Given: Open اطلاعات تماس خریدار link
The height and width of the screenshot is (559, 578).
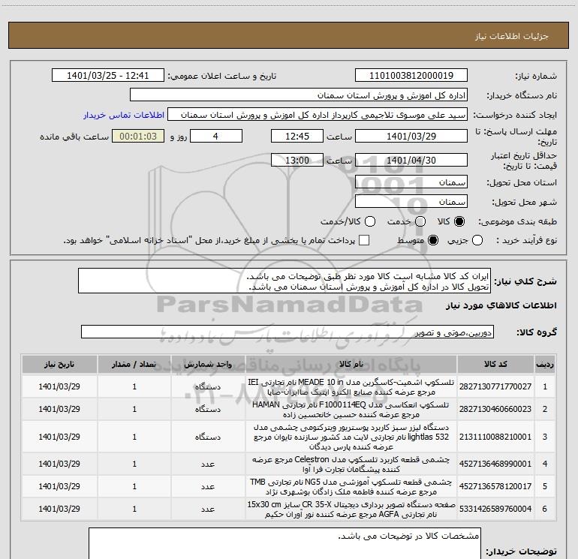Looking at the screenshot, I should click(124, 115).
